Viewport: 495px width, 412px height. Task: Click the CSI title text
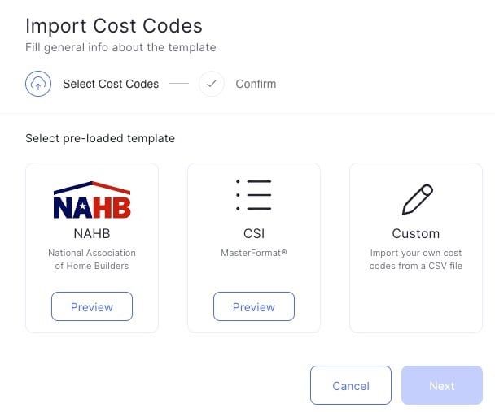[x=254, y=234]
